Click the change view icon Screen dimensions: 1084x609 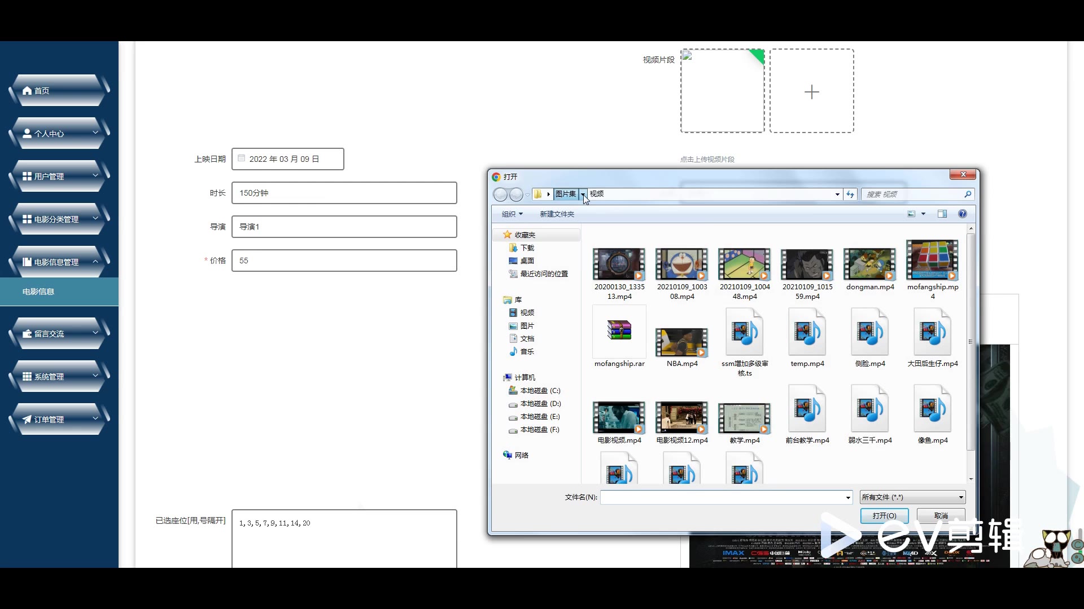pyautogui.click(x=911, y=214)
